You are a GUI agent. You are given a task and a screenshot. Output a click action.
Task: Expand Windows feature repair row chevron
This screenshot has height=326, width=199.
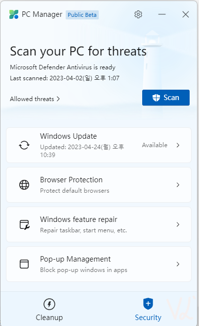(178, 224)
